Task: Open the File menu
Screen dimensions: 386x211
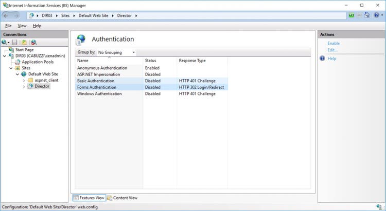Action: (x=8, y=26)
